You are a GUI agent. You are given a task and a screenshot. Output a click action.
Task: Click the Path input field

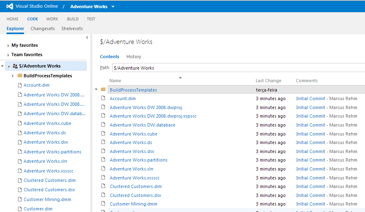point(238,68)
